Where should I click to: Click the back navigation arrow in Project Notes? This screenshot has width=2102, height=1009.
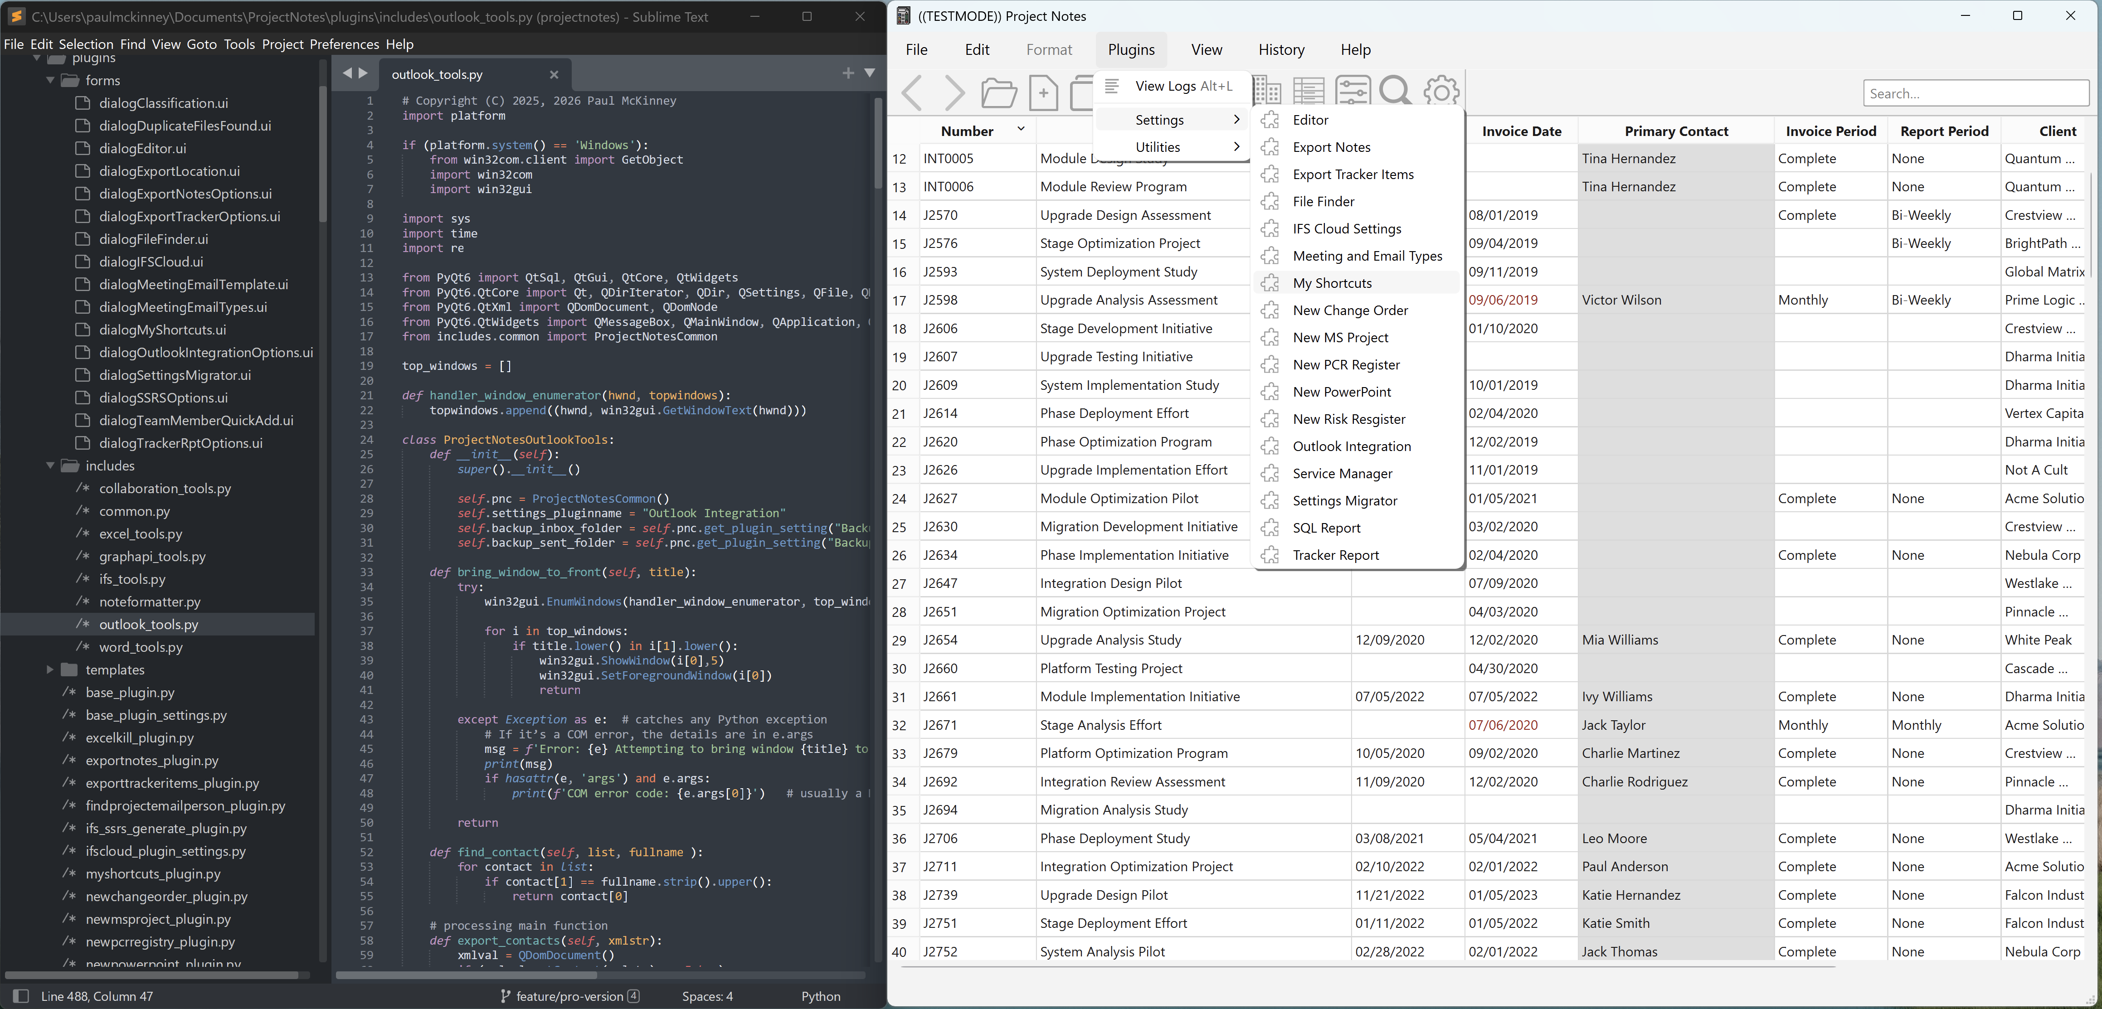pyautogui.click(x=912, y=92)
